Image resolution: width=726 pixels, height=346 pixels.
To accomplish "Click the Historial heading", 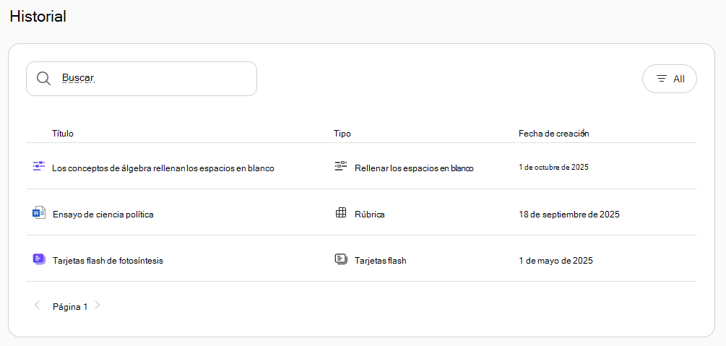I will click(x=38, y=16).
